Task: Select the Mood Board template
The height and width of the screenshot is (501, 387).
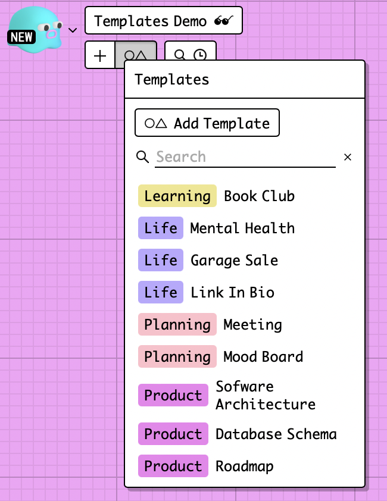Action: 263,357
